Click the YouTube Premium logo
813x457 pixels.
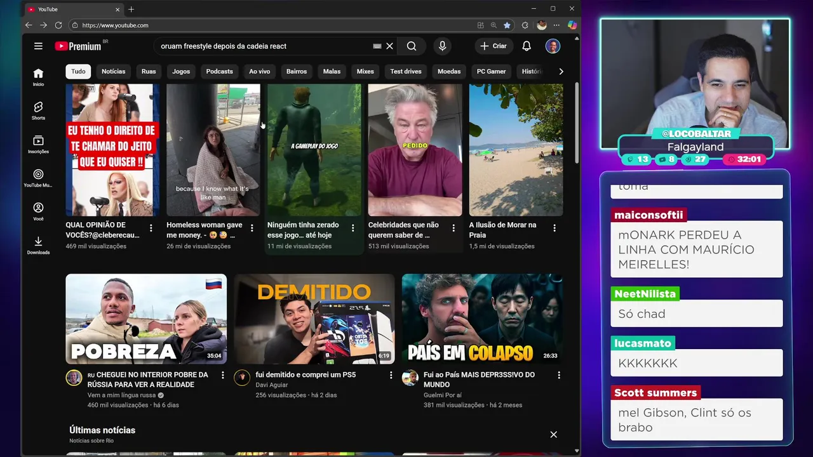pos(78,46)
